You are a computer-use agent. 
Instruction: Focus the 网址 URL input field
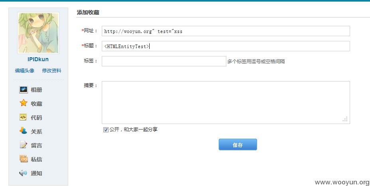point(226,31)
